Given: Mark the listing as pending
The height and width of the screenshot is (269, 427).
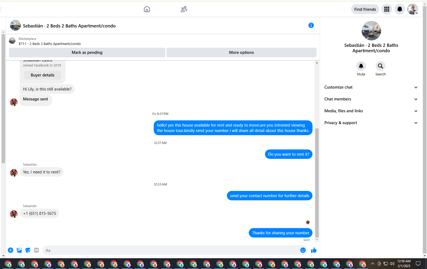Looking at the screenshot, I should pos(87,53).
